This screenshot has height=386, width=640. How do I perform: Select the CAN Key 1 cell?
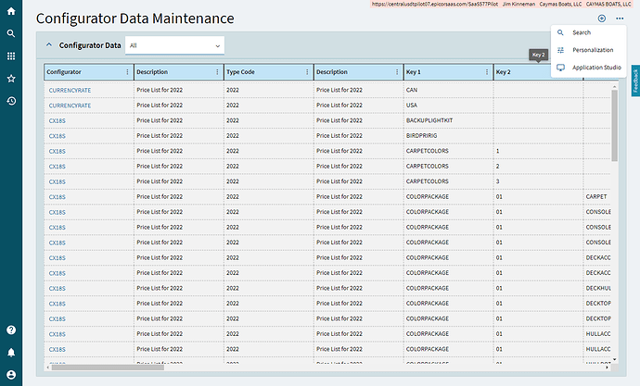[448, 90]
